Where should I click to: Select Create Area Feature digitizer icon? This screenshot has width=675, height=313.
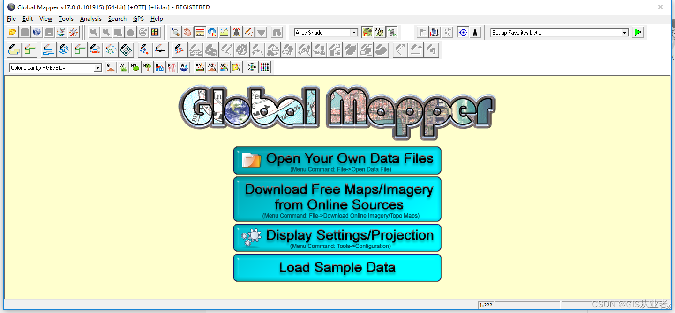click(14, 49)
